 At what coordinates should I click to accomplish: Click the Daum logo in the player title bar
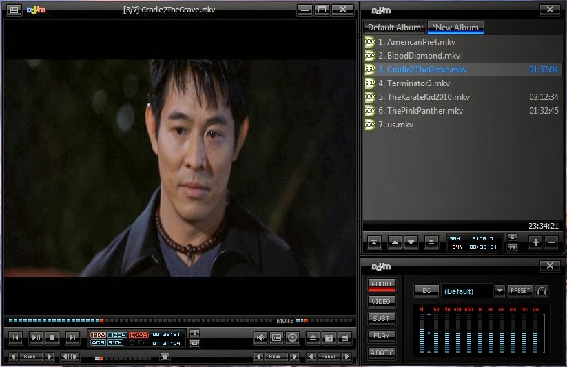[36, 10]
